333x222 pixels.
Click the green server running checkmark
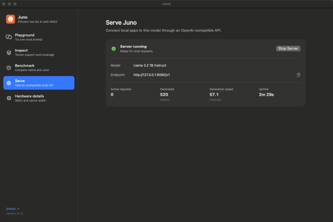[x=114, y=49]
